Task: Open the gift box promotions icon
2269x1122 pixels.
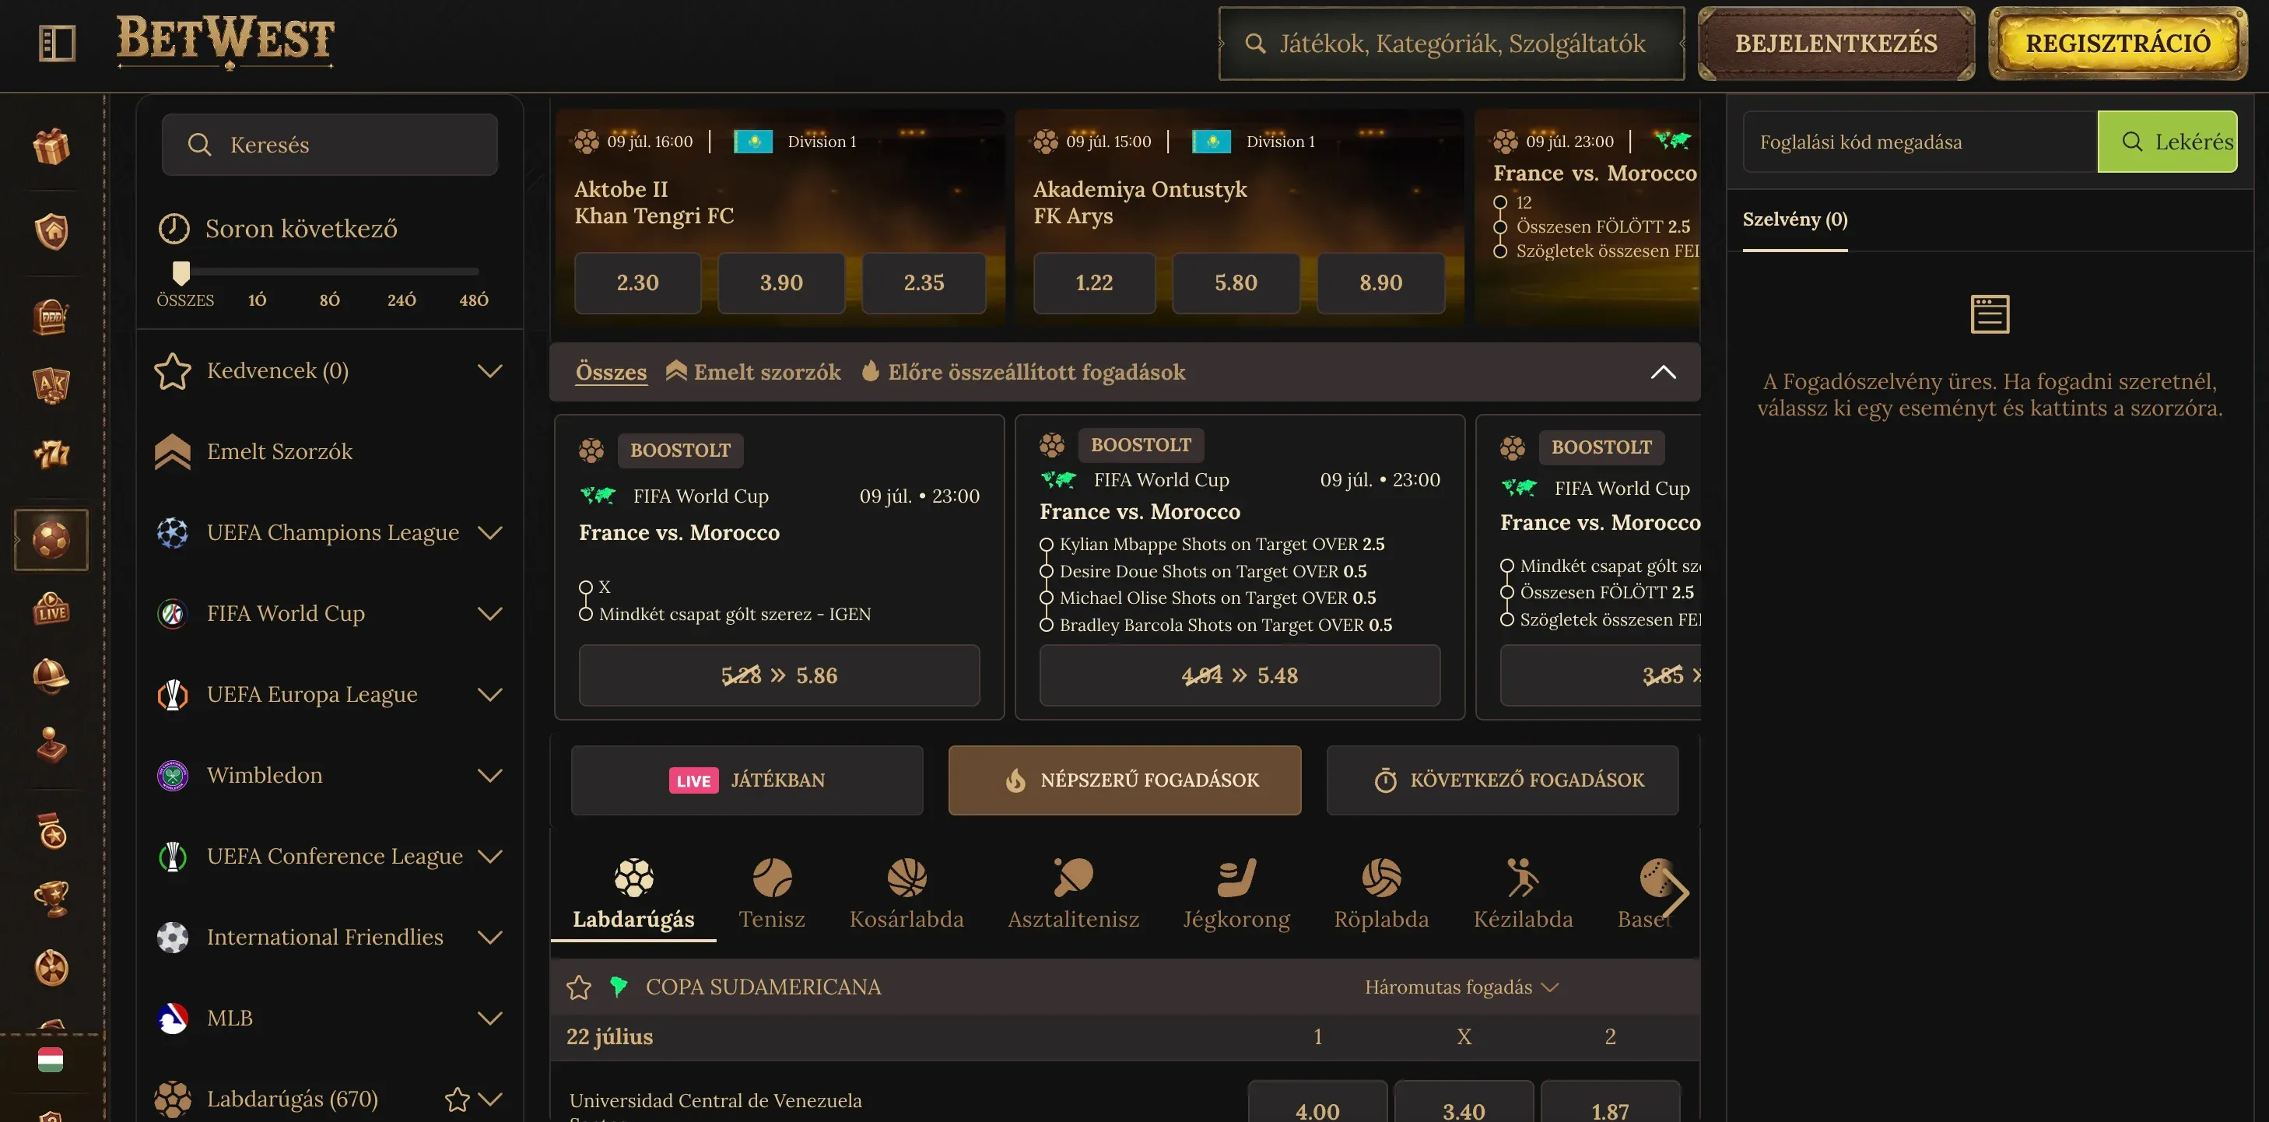Action: pos(51,146)
